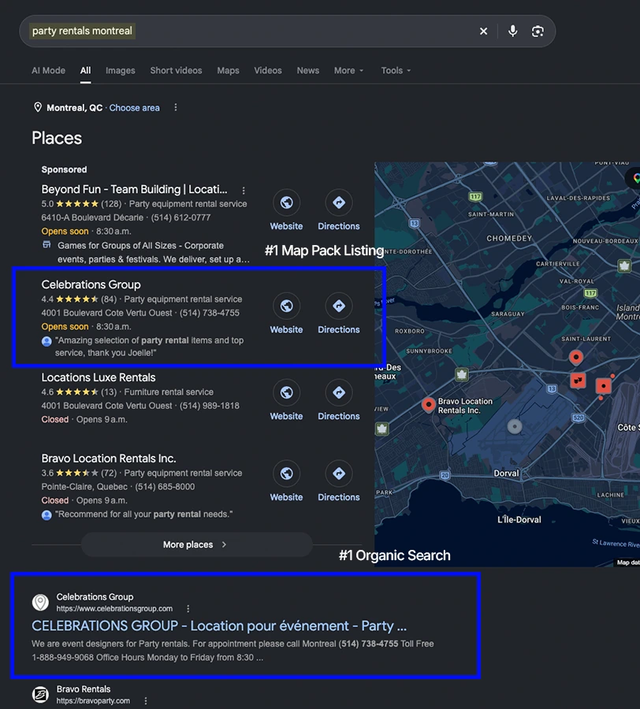This screenshot has width=640, height=709.
Task: Click directions icon for Bravo Location Rentals Inc.
Action: pyautogui.click(x=339, y=473)
